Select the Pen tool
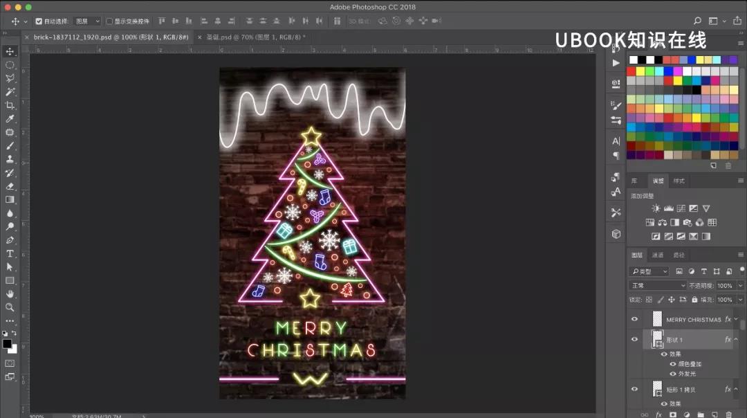 click(x=10, y=240)
